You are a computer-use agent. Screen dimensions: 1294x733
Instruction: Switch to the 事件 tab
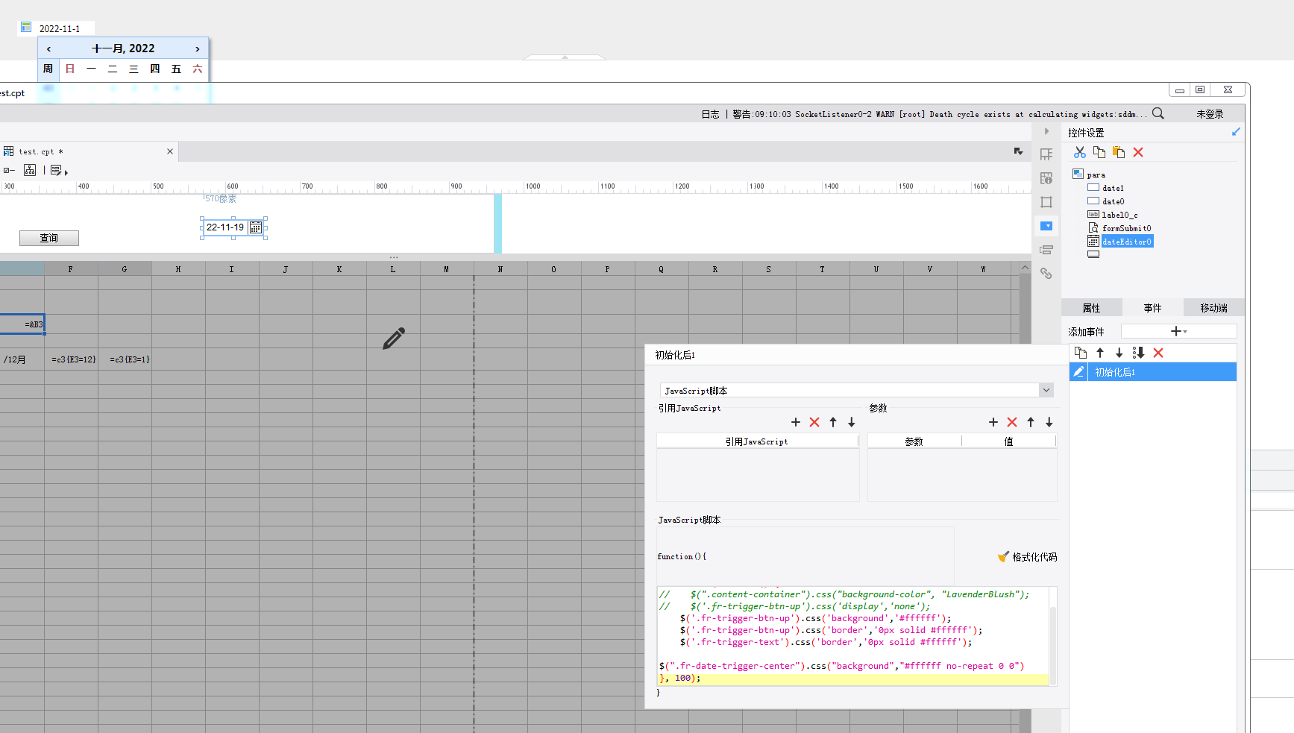[x=1152, y=308]
